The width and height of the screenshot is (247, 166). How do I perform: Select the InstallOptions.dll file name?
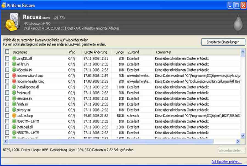pos(28,87)
